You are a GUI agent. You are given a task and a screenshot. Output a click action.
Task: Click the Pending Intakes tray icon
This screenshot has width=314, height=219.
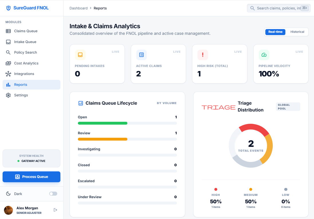[80, 55]
